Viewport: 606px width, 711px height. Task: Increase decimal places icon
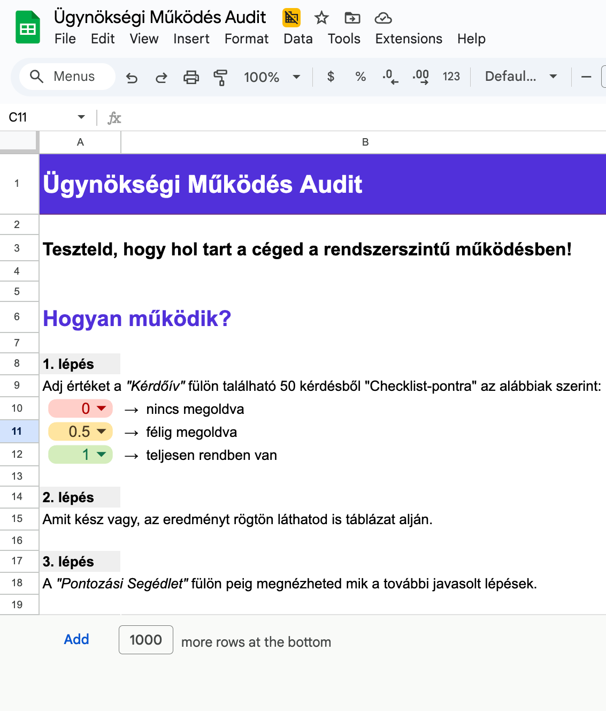click(421, 77)
